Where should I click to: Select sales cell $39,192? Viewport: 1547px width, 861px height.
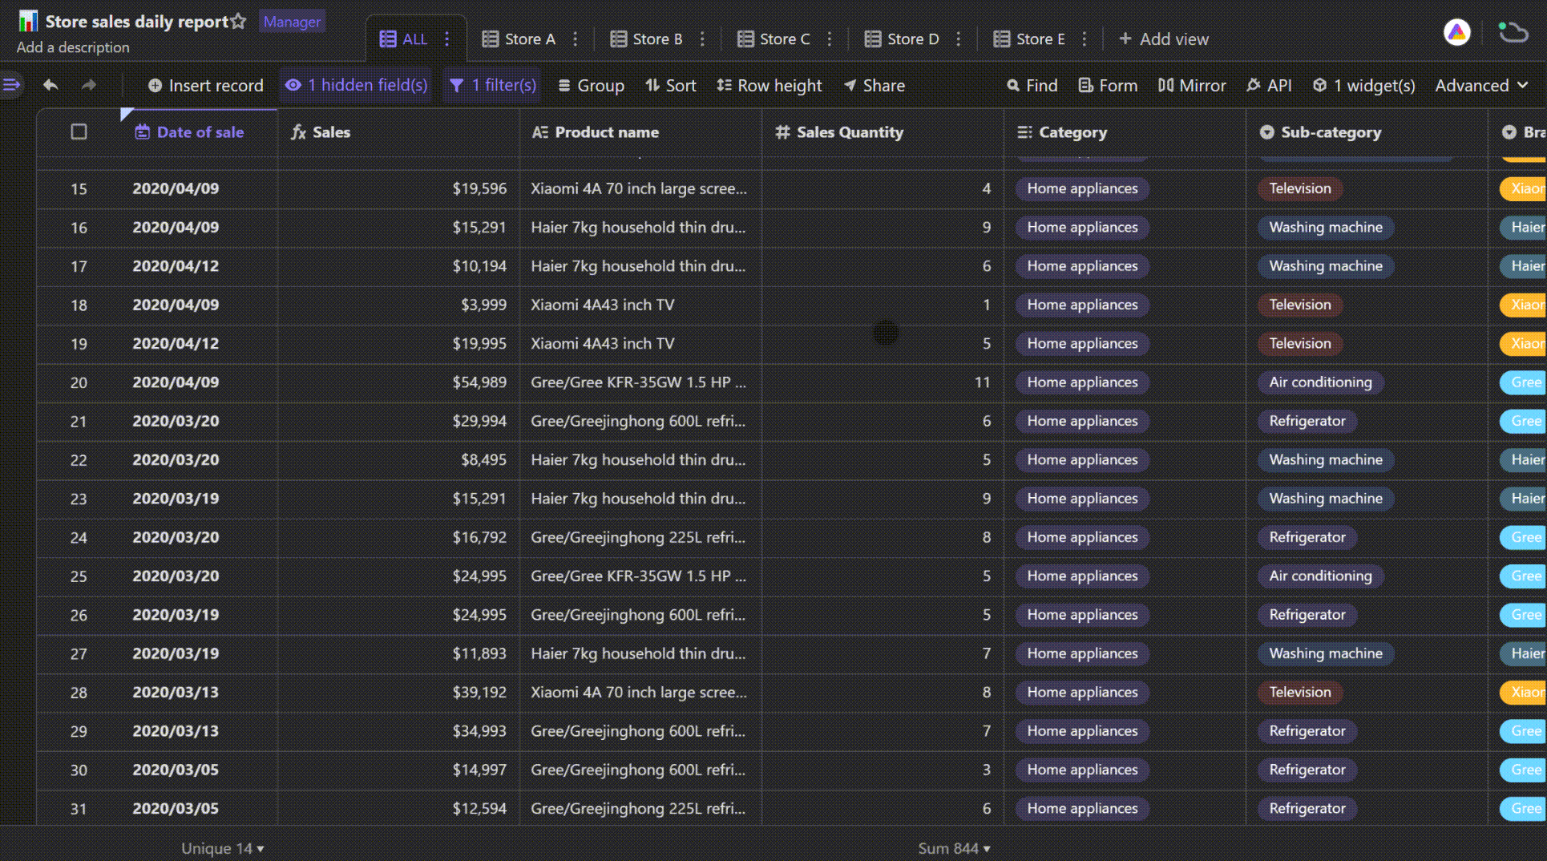pos(398,692)
